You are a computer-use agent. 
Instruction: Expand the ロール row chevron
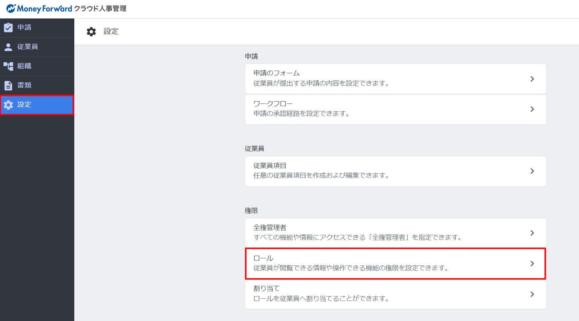[532, 264]
